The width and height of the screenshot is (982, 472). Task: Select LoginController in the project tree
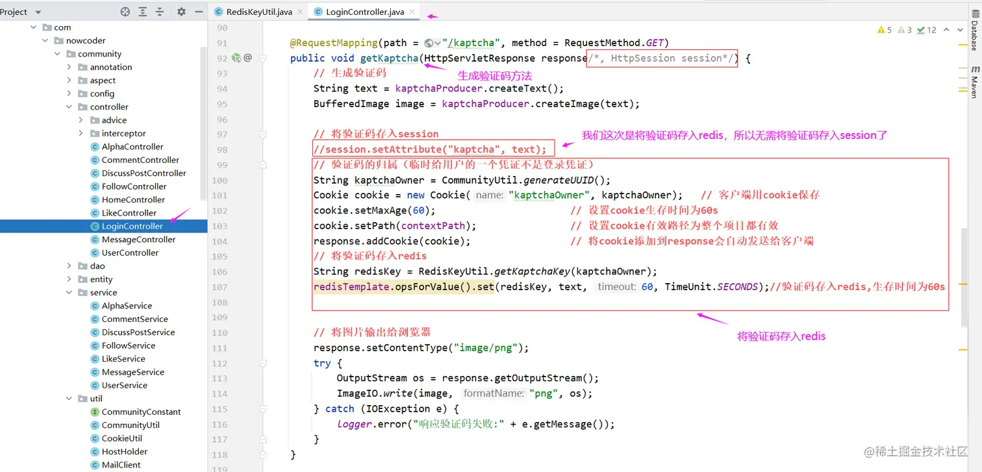[132, 226]
